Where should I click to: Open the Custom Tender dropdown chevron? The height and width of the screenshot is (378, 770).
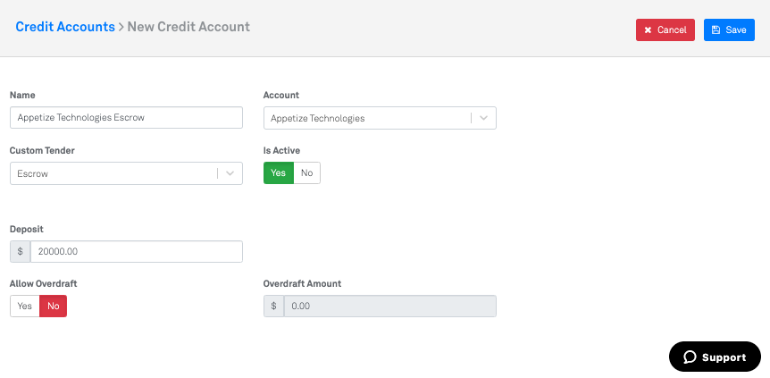coord(230,173)
